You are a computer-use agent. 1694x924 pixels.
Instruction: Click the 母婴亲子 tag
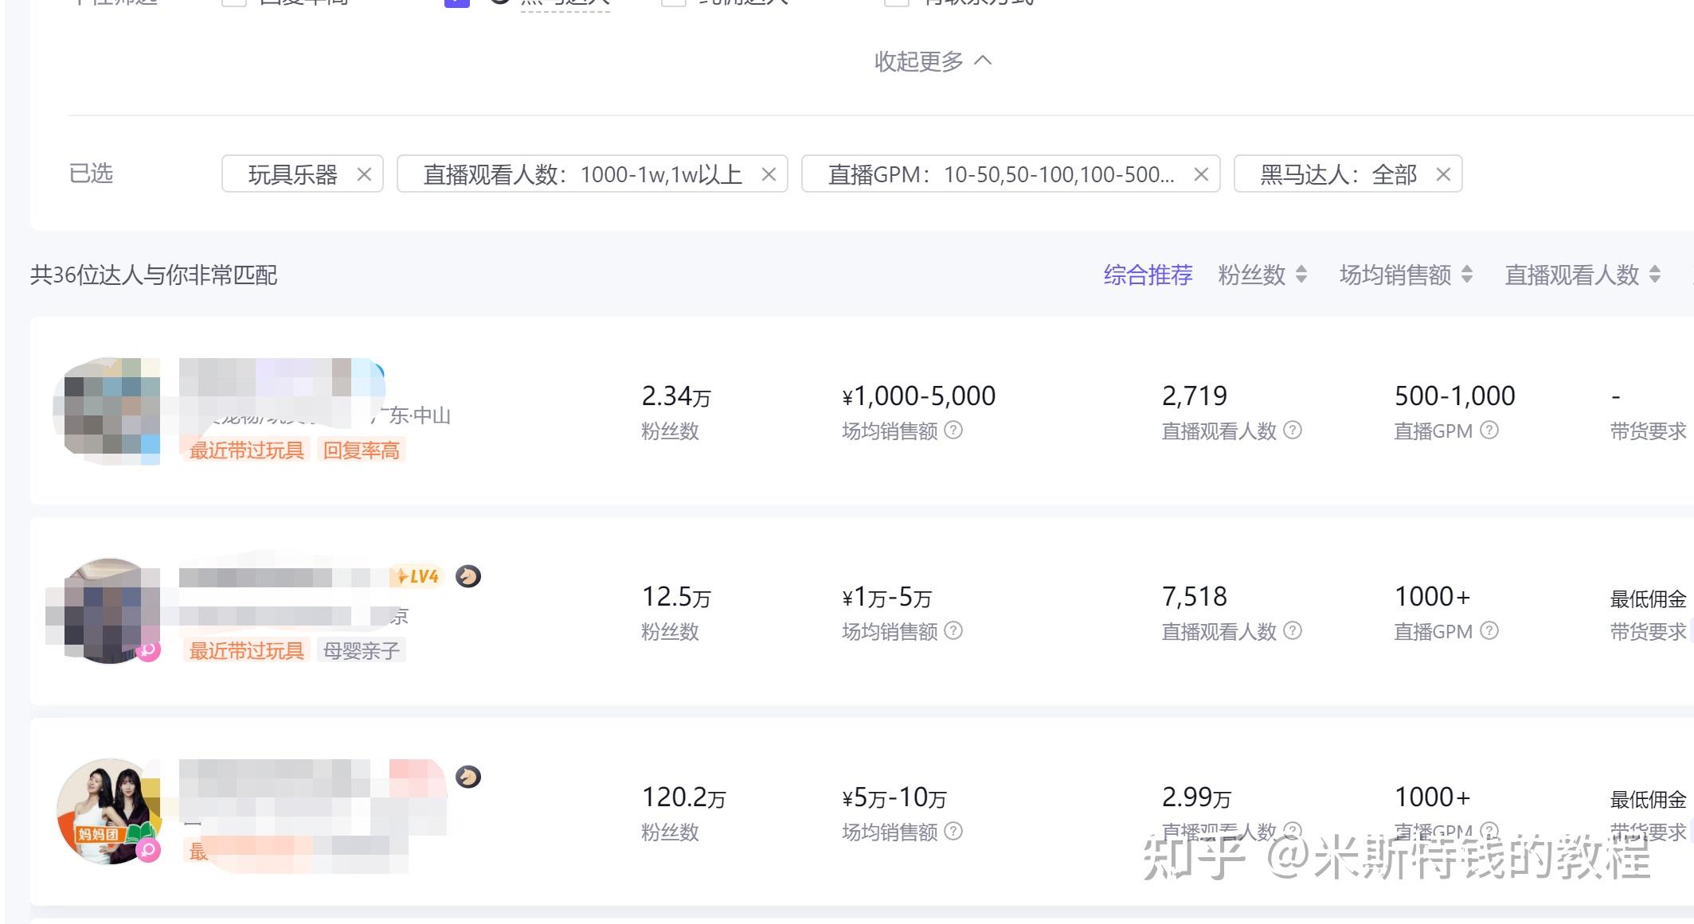coord(361,651)
